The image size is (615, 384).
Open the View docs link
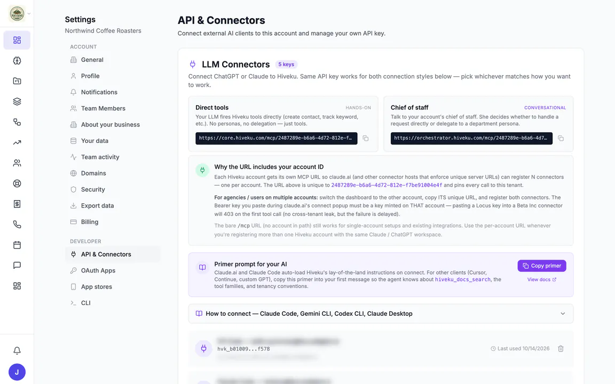(x=542, y=279)
